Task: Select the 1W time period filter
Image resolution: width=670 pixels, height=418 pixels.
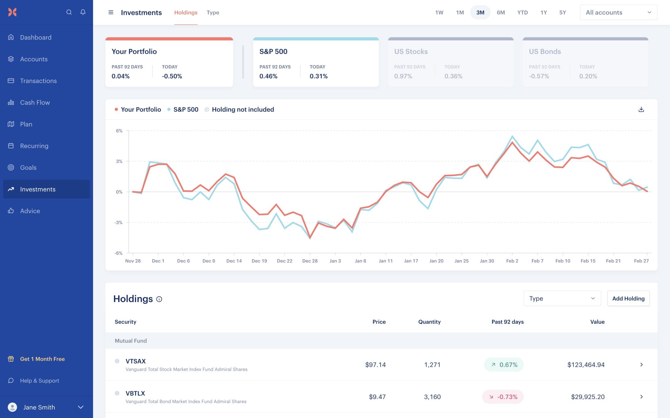Action: 439,12
